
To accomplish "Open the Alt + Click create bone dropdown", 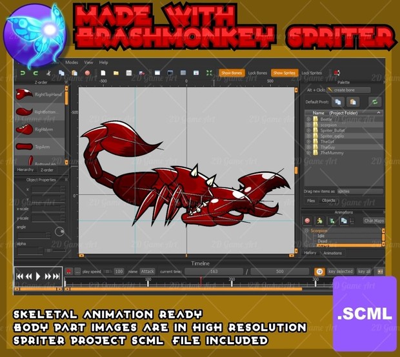I will [x=349, y=90].
